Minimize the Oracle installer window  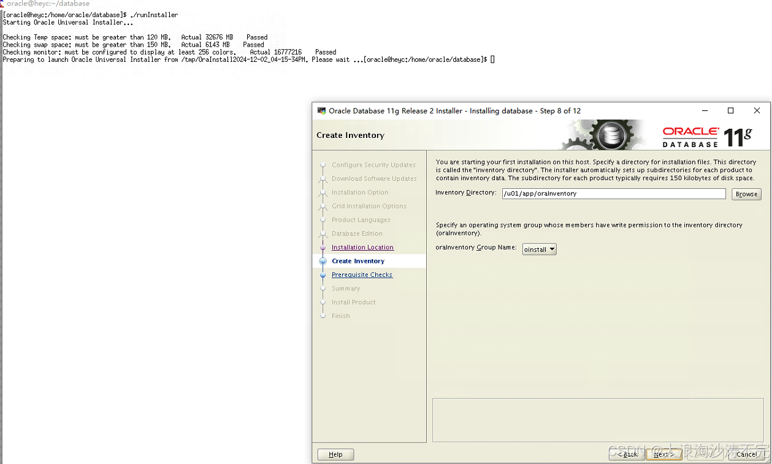point(705,111)
